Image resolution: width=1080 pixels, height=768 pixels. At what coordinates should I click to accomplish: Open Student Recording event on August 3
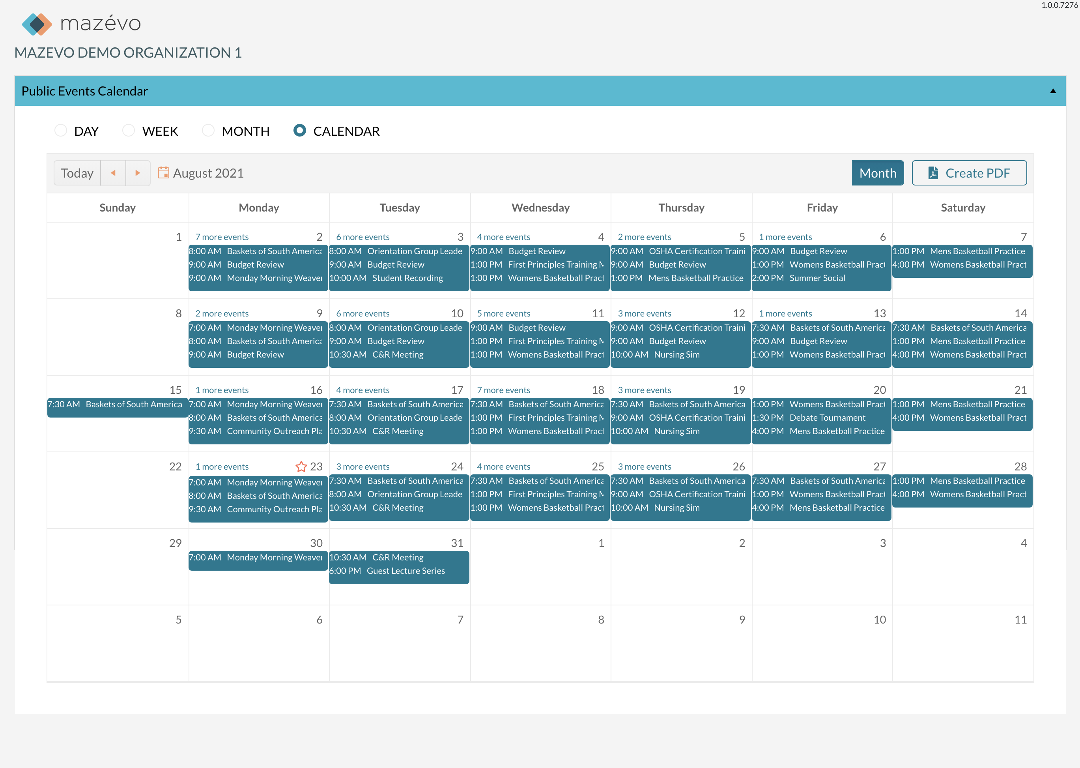[398, 278]
